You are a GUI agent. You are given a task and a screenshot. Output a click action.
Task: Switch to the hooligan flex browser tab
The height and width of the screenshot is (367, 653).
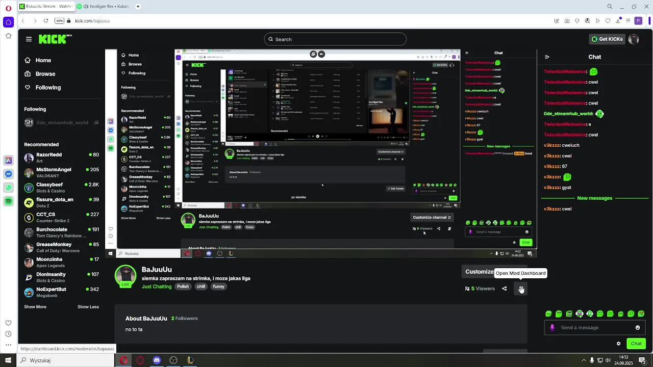click(104, 7)
